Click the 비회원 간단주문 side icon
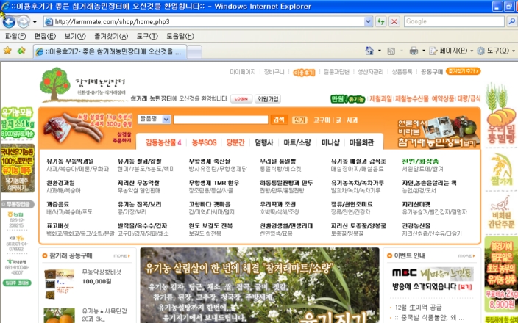The image size is (518, 323). click(x=501, y=213)
